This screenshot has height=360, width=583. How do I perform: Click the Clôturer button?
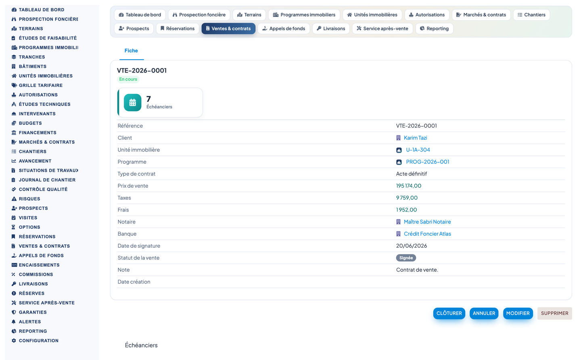[x=449, y=313]
